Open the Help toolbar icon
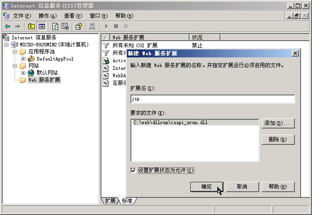Image resolution: width=312 pixels, height=215 pixels. 79,26
